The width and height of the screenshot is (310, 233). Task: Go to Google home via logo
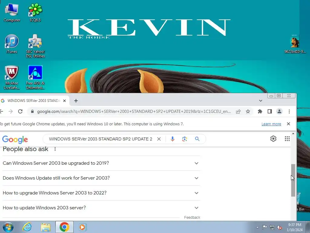pos(15,140)
